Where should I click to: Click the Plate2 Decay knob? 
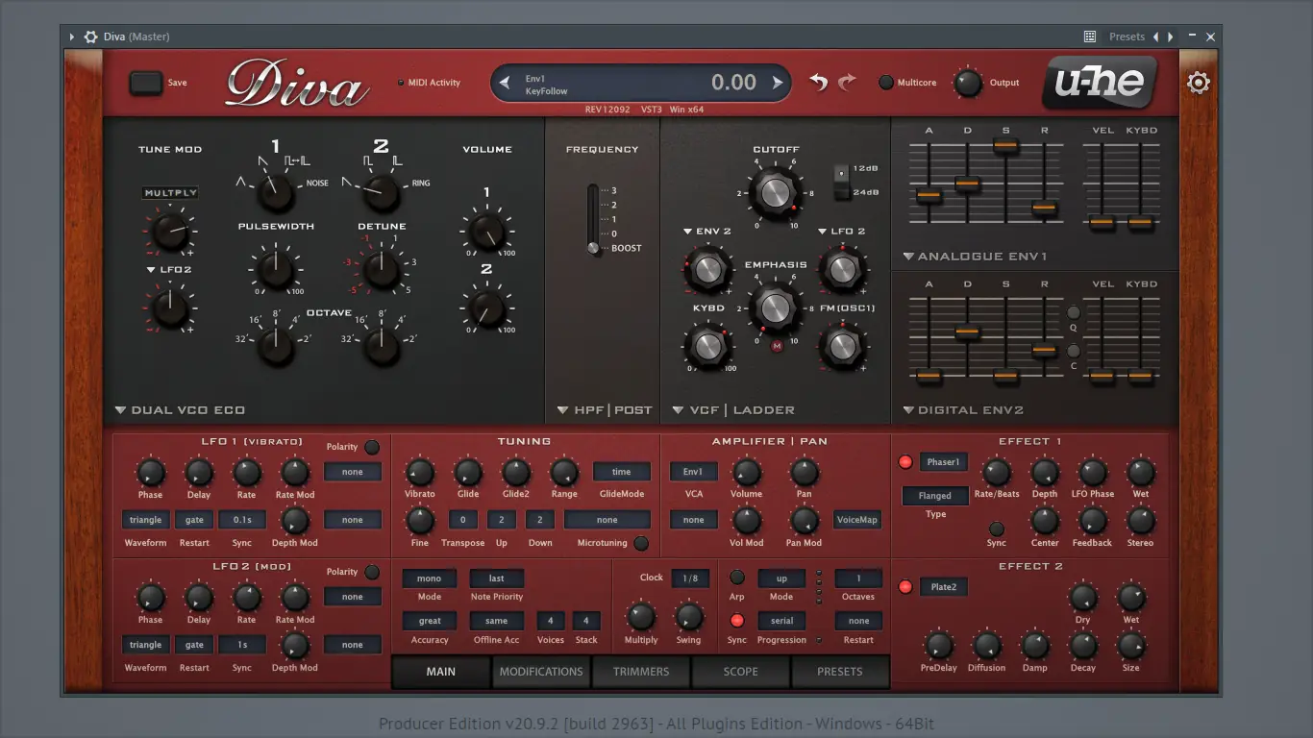(x=1083, y=645)
